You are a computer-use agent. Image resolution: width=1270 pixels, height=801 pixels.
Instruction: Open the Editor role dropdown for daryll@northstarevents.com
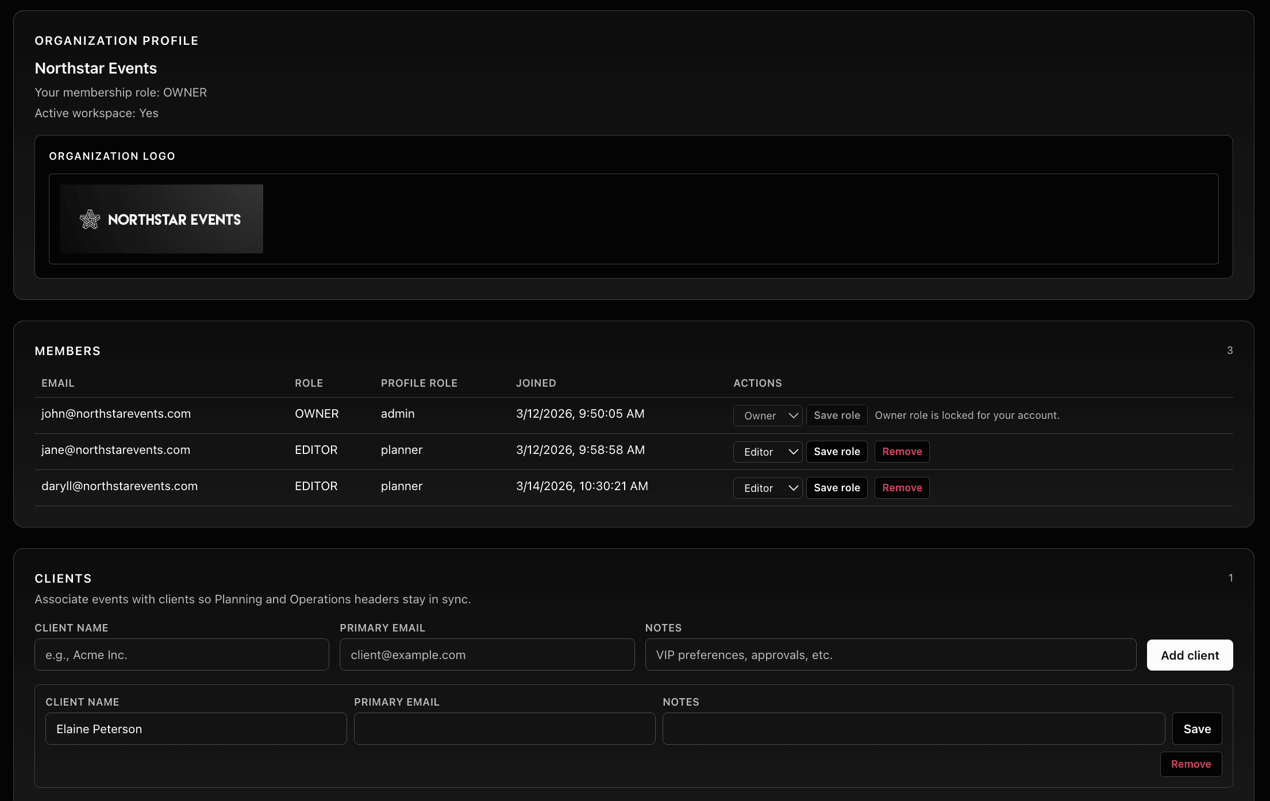767,487
